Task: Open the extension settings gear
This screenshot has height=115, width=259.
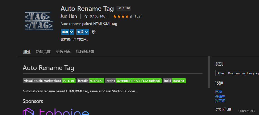Action: pyautogui.click(x=94, y=32)
